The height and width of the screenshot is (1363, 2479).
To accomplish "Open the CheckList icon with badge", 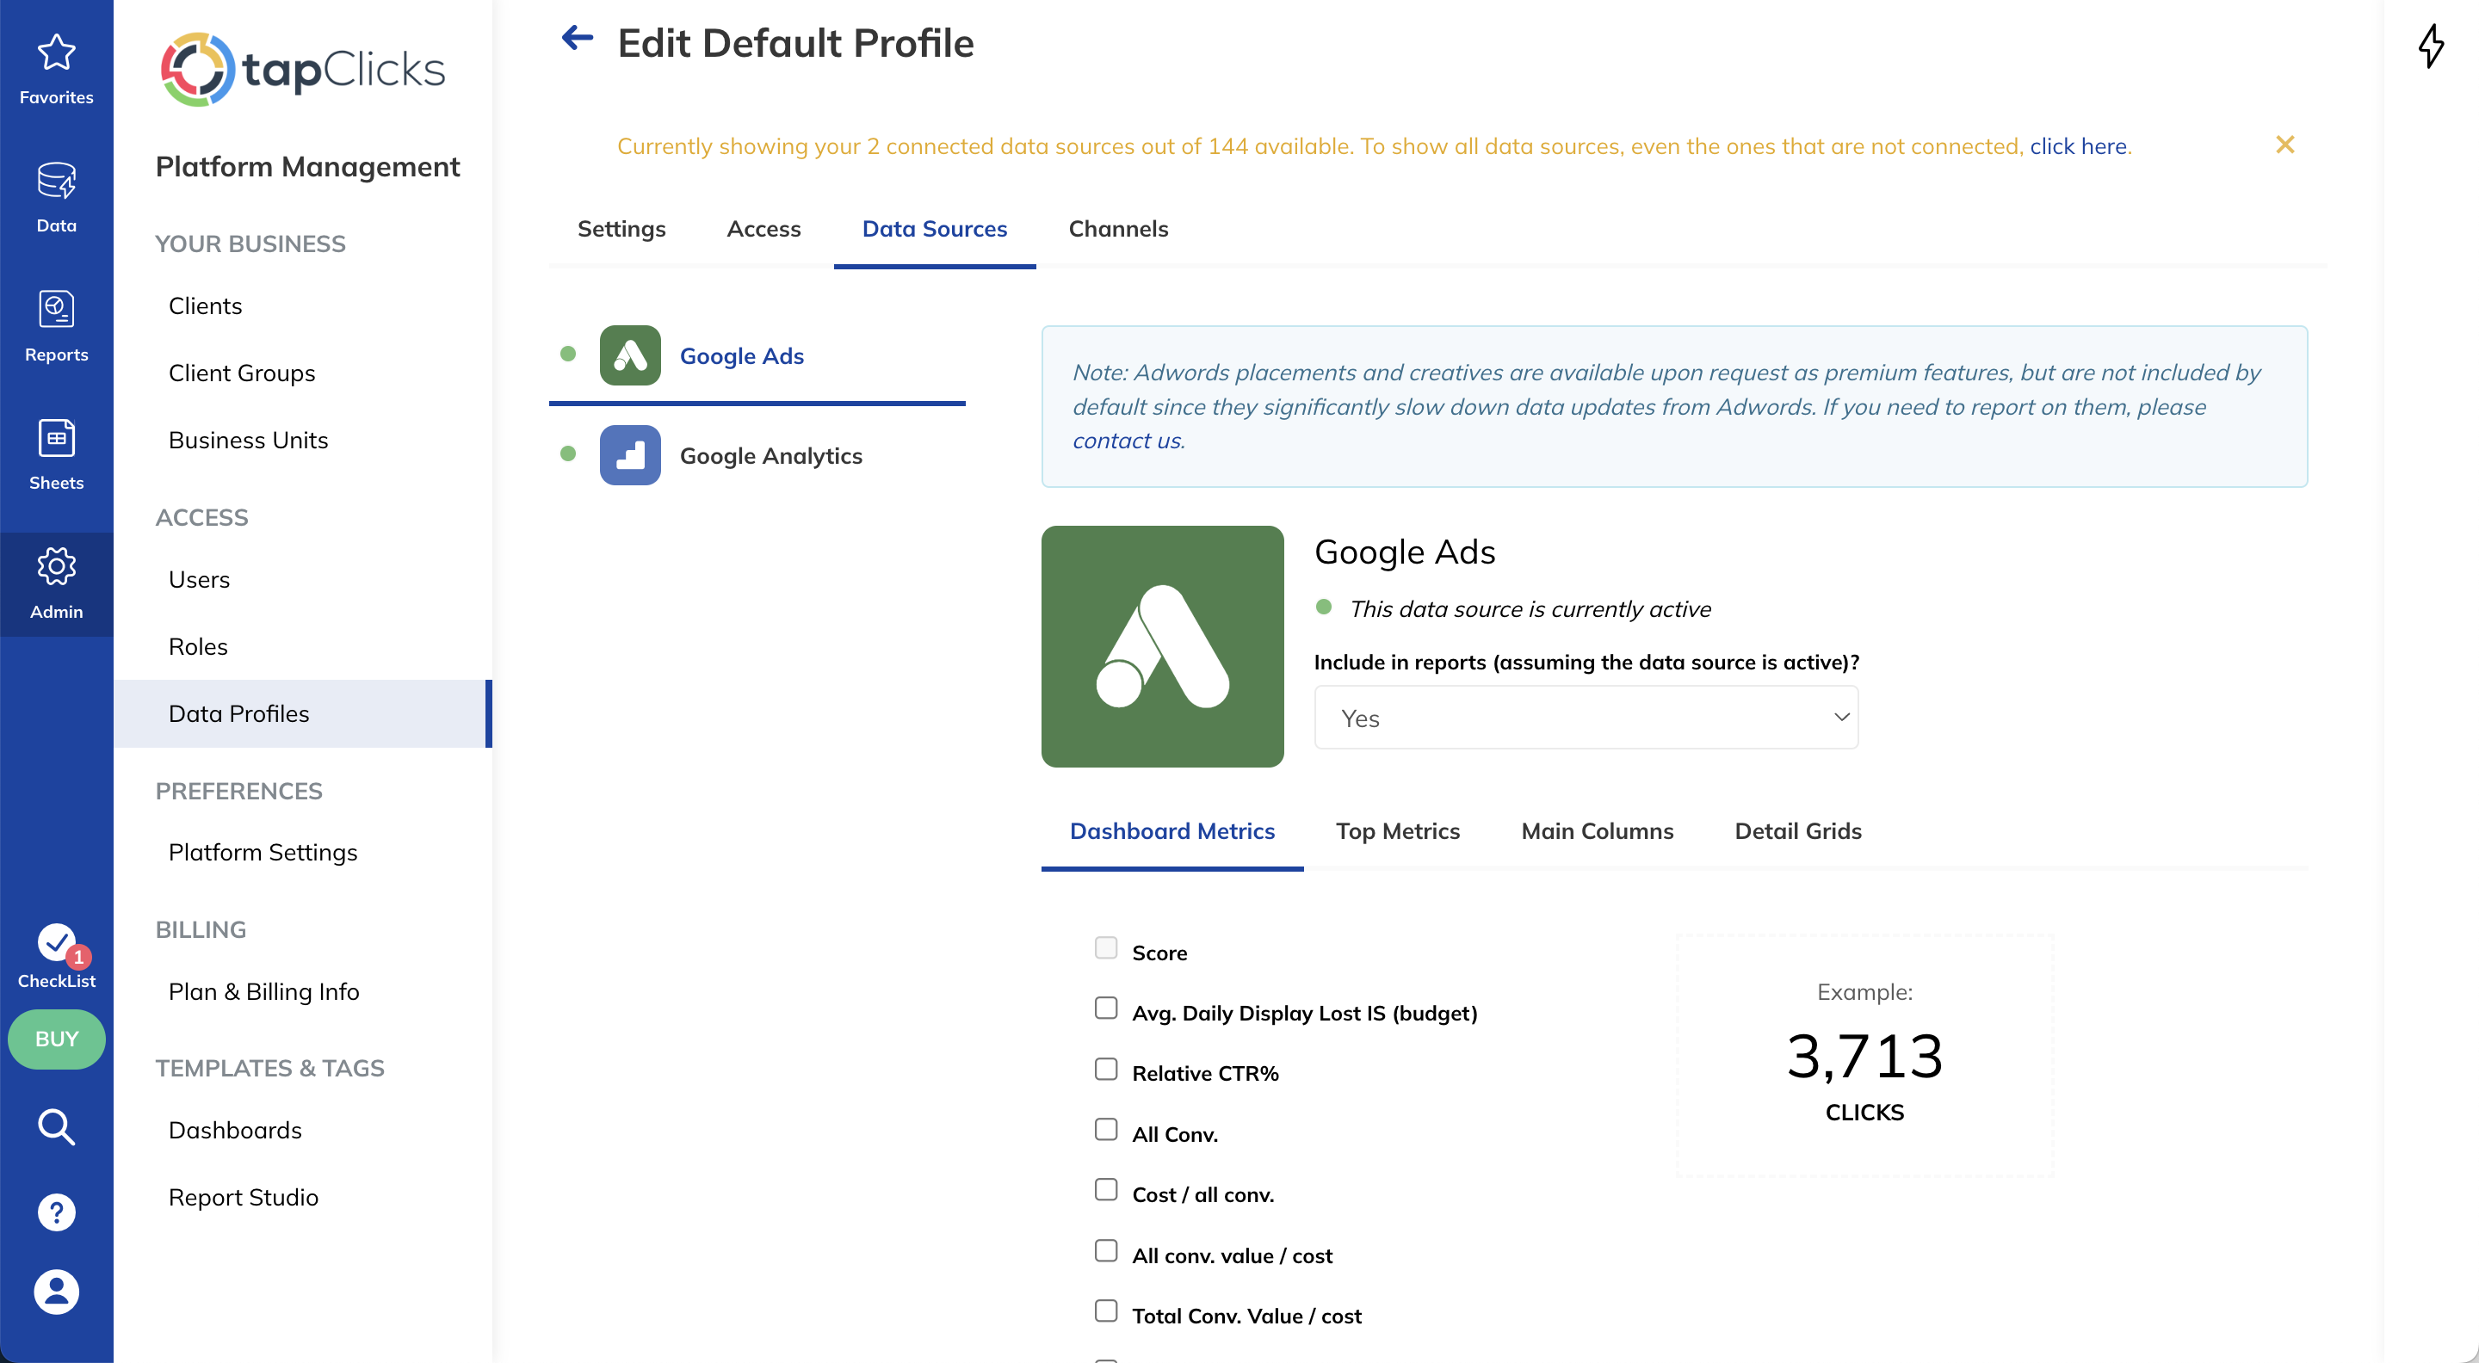I will (56, 944).
